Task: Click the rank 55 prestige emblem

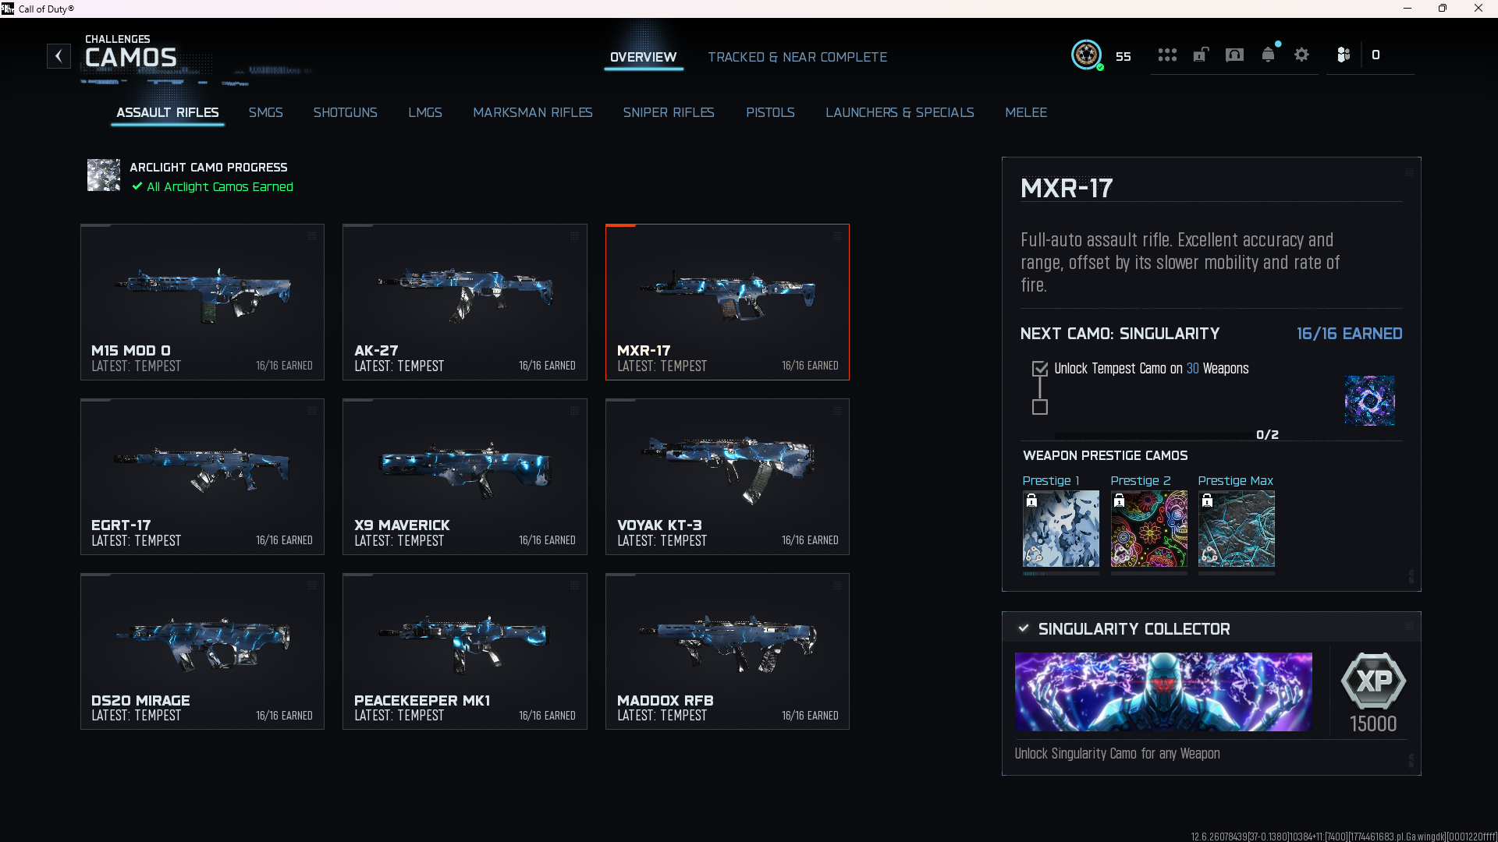Action: (x=1088, y=55)
